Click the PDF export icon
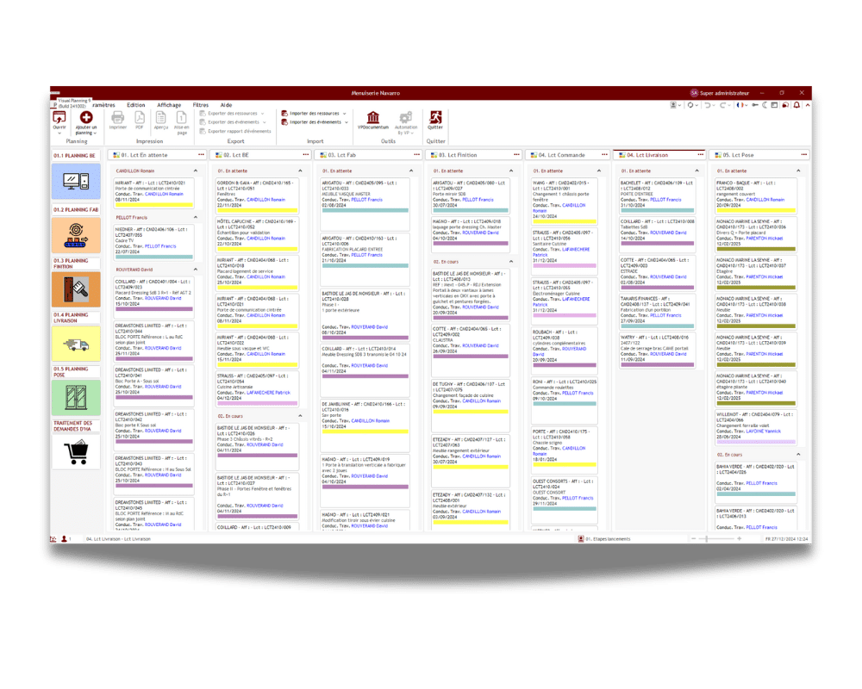862x689 pixels. tap(140, 118)
